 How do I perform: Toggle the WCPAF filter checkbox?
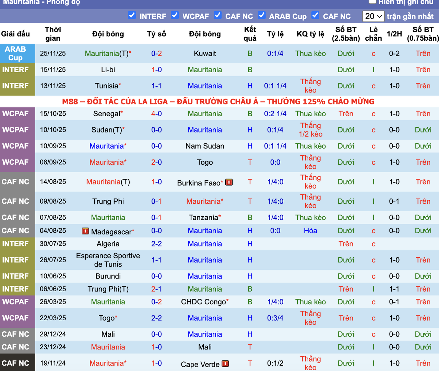pos(175,15)
